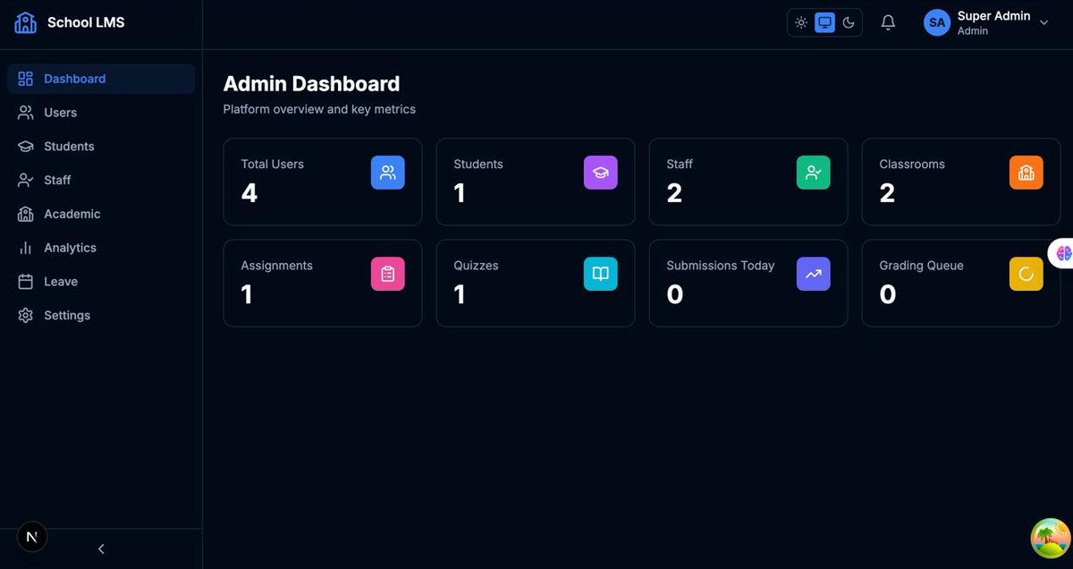Click the Quizzes card label
This screenshot has width=1073, height=569.
[x=477, y=266]
